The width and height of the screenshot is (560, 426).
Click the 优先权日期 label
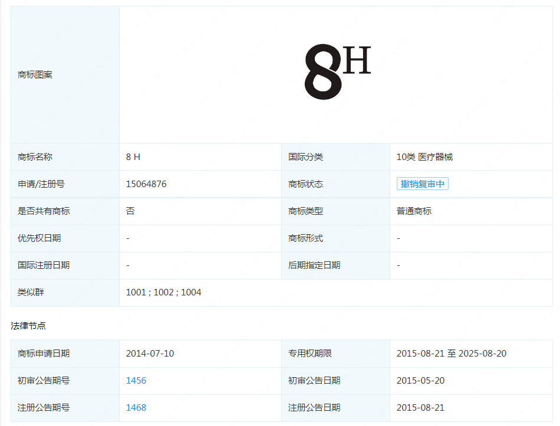tap(39, 238)
